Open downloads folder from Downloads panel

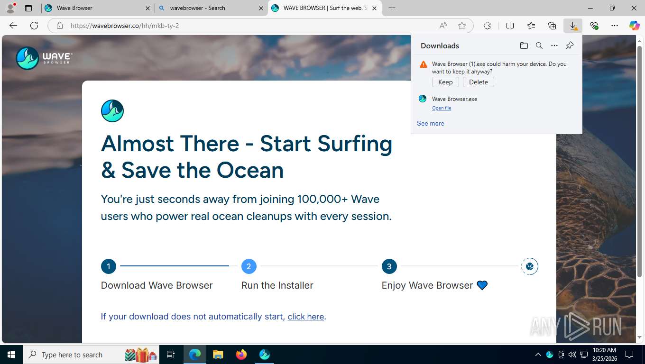coord(524,45)
